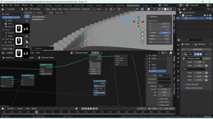
Task: Play animation in reverse
Action: click(88, 109)
